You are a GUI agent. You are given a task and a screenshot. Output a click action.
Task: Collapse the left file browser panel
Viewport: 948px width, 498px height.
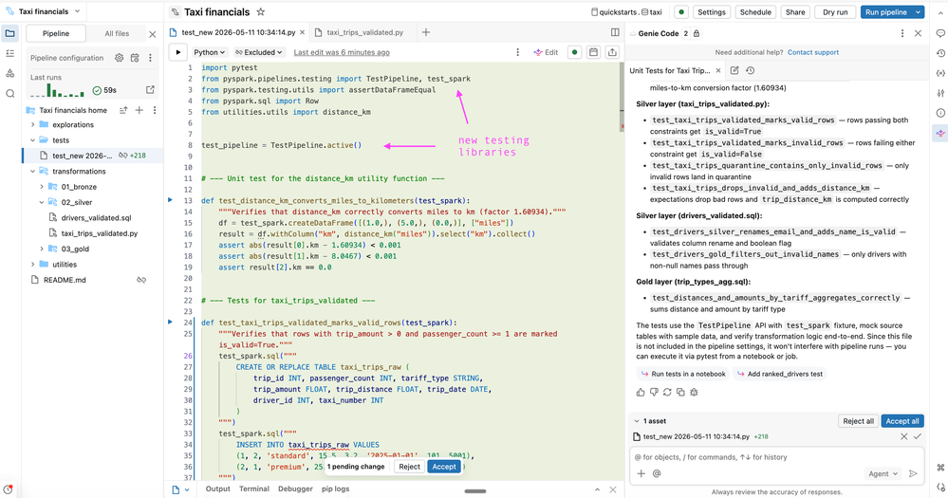tap(153, 34)
